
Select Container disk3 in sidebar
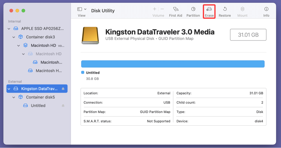pos(40,37)
